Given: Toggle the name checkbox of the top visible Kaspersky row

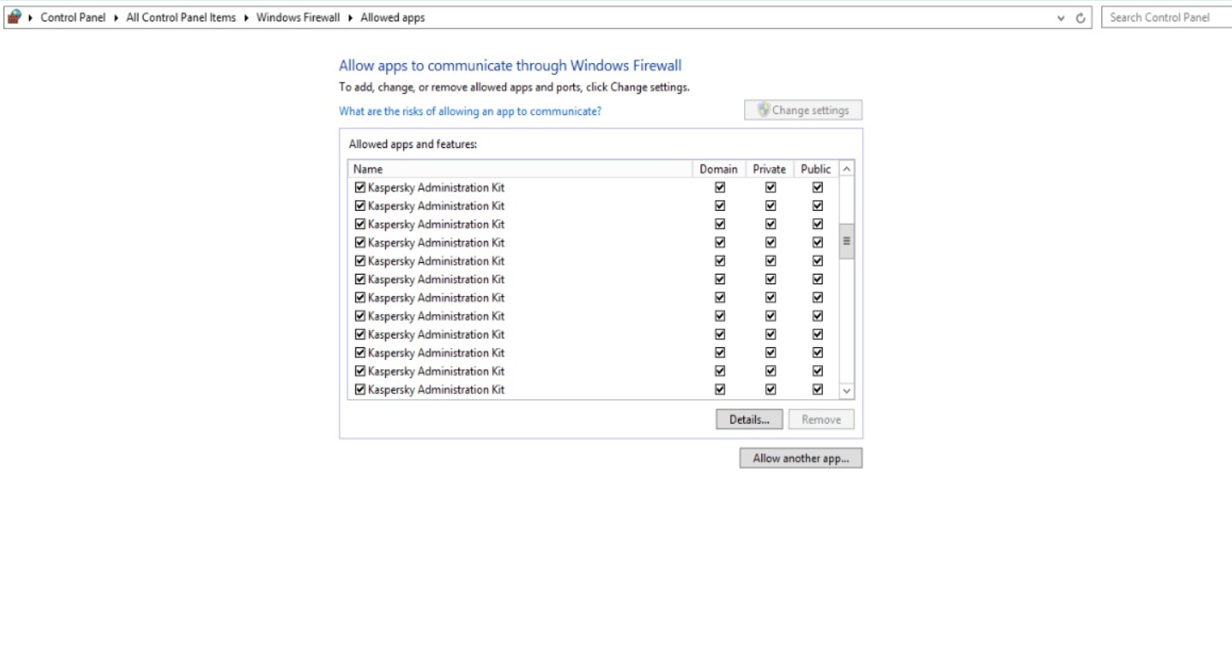Looking at the screenshot, I should pos(361,187).
